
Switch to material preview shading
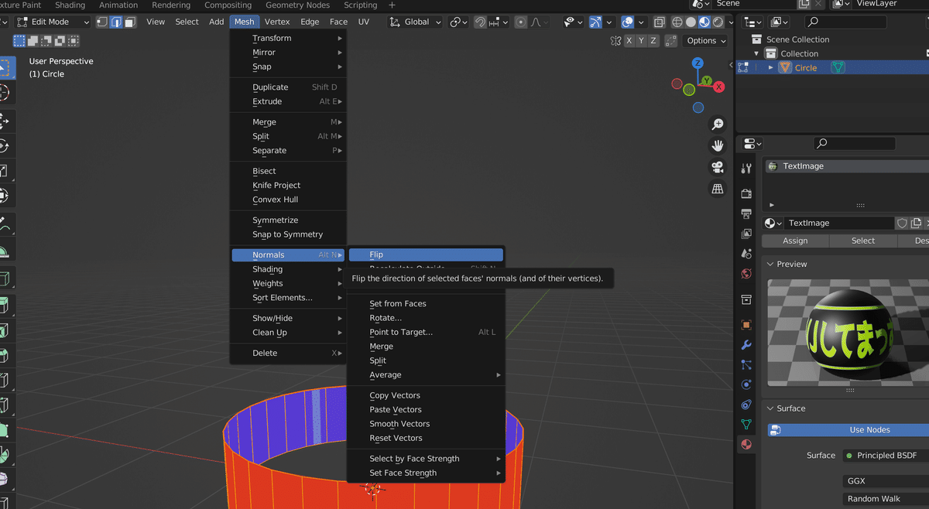click(x=705, y=22)
